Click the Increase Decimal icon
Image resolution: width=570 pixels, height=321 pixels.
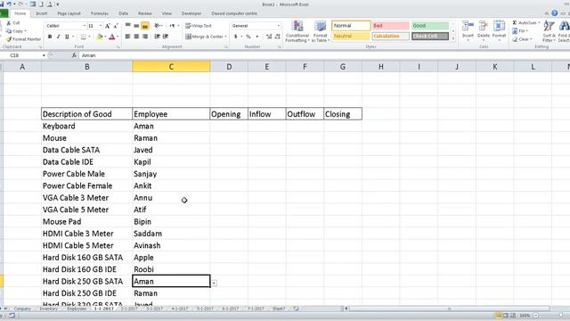[x=269, y=37]
